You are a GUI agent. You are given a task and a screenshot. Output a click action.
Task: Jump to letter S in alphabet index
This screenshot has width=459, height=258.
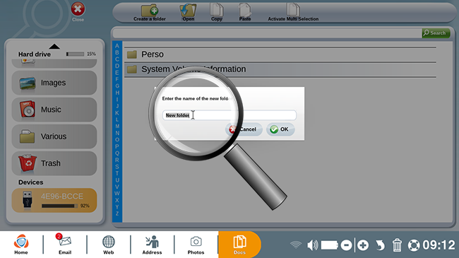(117, 167)
